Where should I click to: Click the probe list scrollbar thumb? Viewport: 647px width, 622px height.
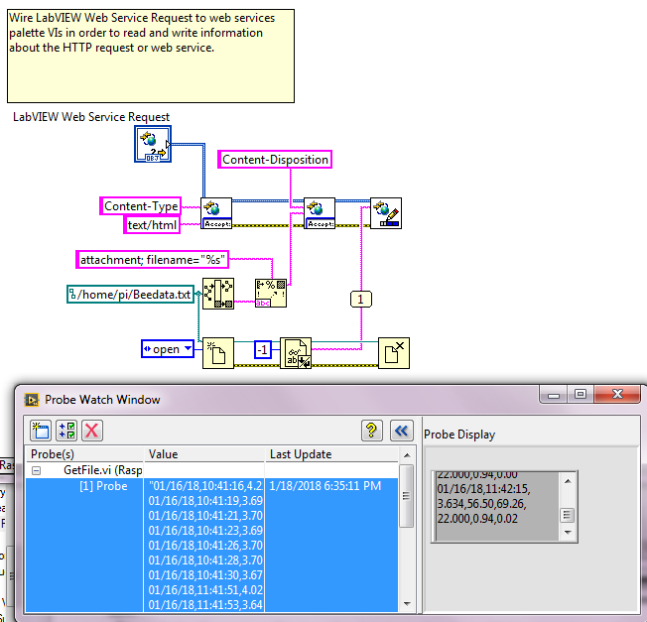407,496
